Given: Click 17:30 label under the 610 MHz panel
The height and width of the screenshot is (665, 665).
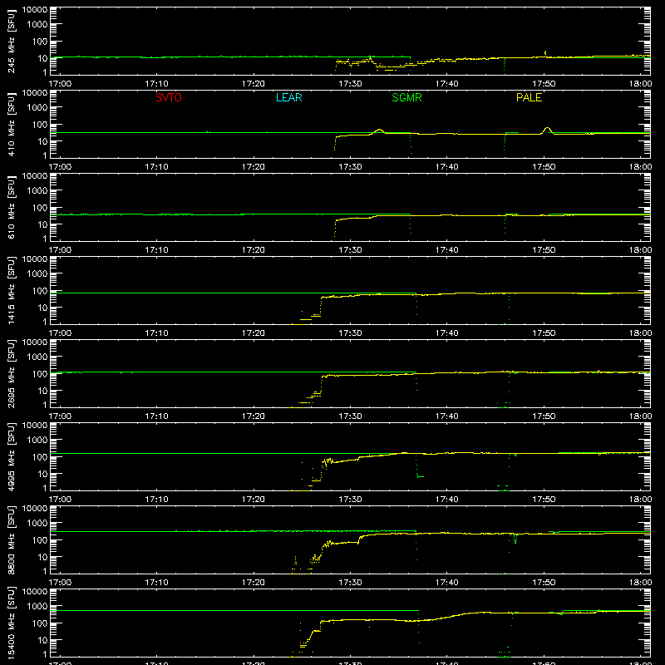Looking at the screenshot, I should point(350,250).
